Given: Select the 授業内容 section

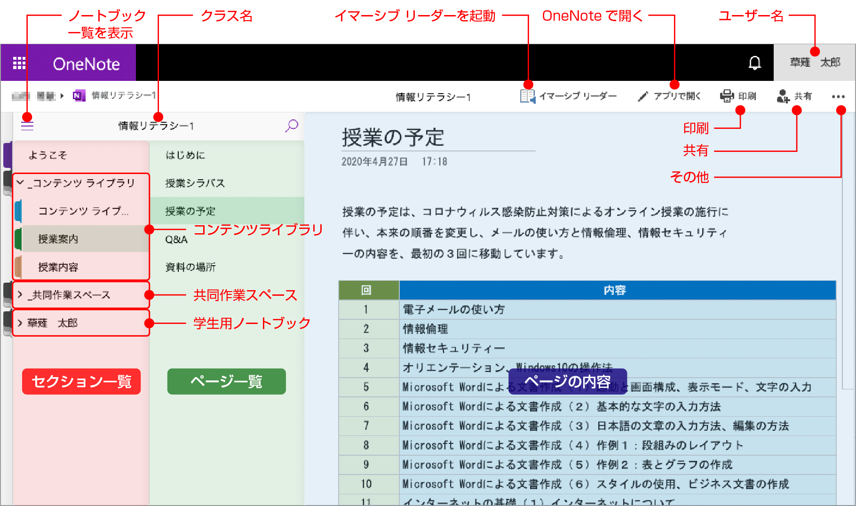Looking at the screenshot, I should pyautogui.click(x=58, y=267).
